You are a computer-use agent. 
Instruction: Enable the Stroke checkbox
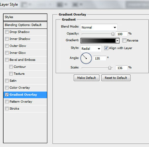click(x=7, y=109)
